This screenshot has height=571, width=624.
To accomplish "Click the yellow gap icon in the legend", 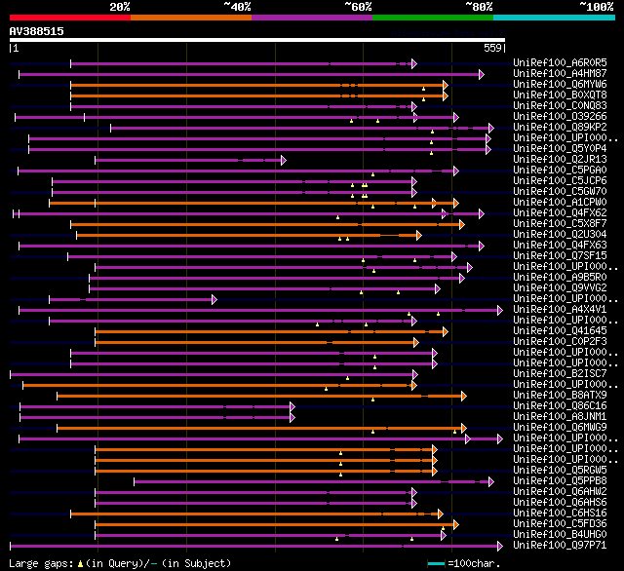I will point(80,563).
